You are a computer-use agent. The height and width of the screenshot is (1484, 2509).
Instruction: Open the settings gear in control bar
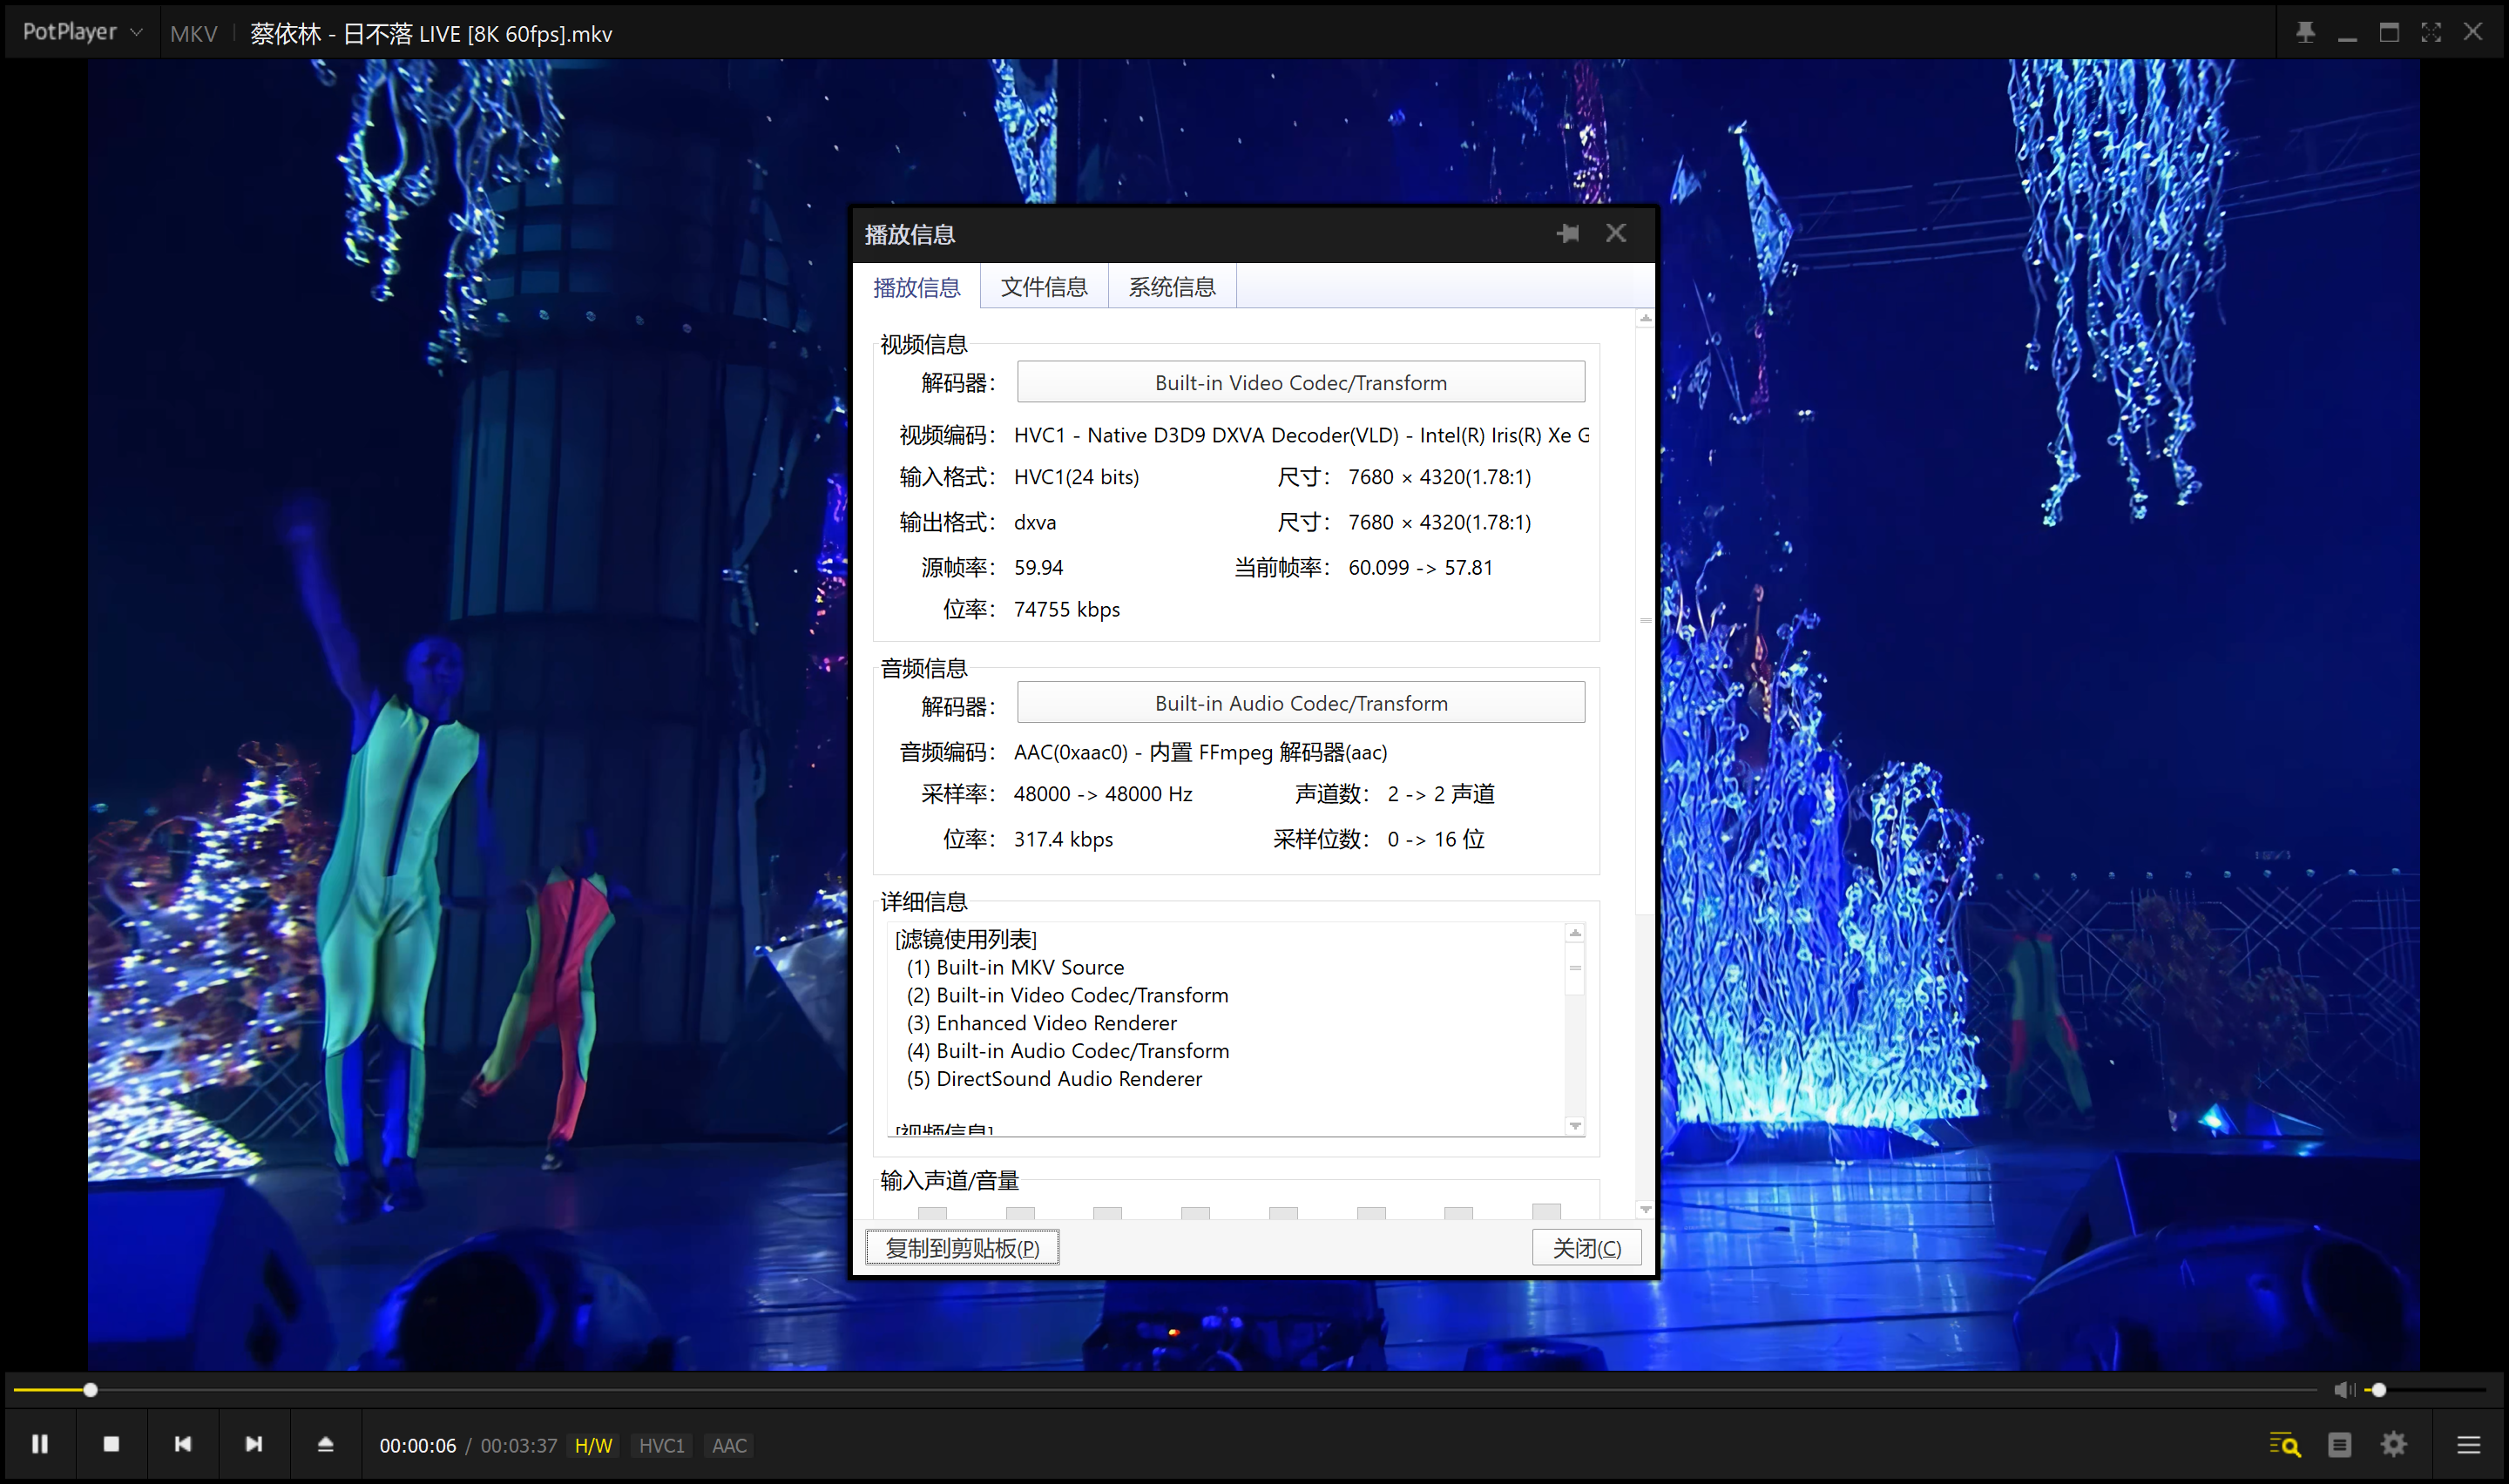(x=2393, y=1445)
